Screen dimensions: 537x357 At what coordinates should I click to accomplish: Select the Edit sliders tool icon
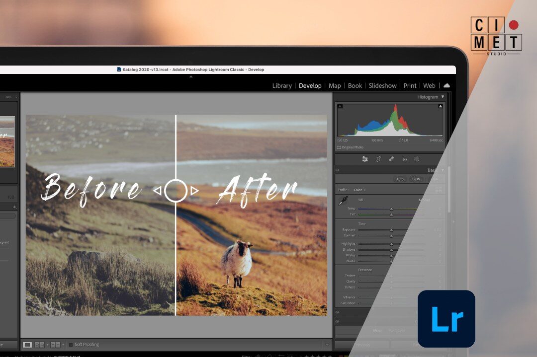[365, 159]
